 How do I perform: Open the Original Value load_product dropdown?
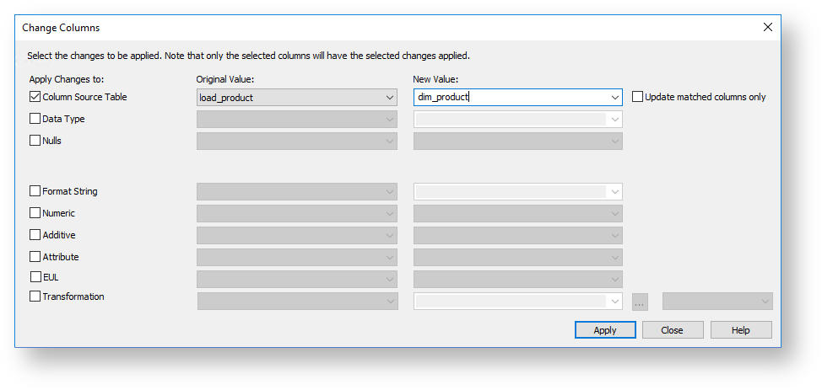click(389, 98)
